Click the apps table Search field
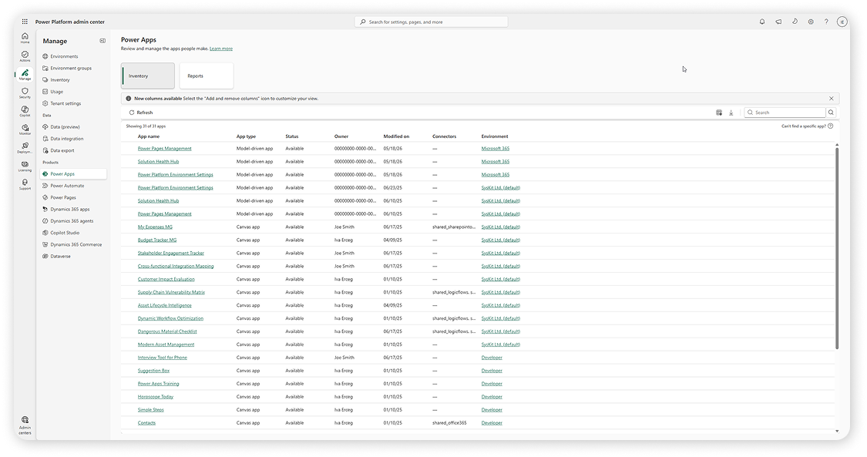 coord(785,113)
